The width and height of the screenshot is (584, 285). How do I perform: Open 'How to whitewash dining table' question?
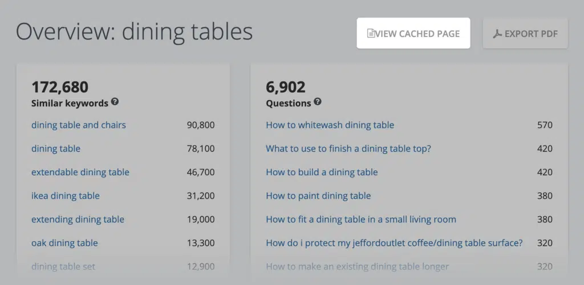coord(330,125)
